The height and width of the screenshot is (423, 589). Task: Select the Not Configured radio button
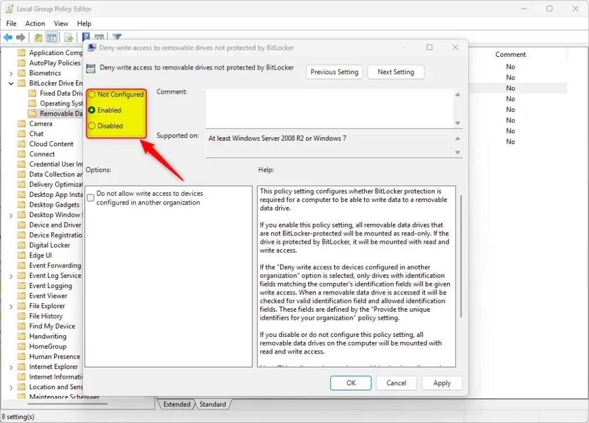pyautogui.click(x=91, y=95)
